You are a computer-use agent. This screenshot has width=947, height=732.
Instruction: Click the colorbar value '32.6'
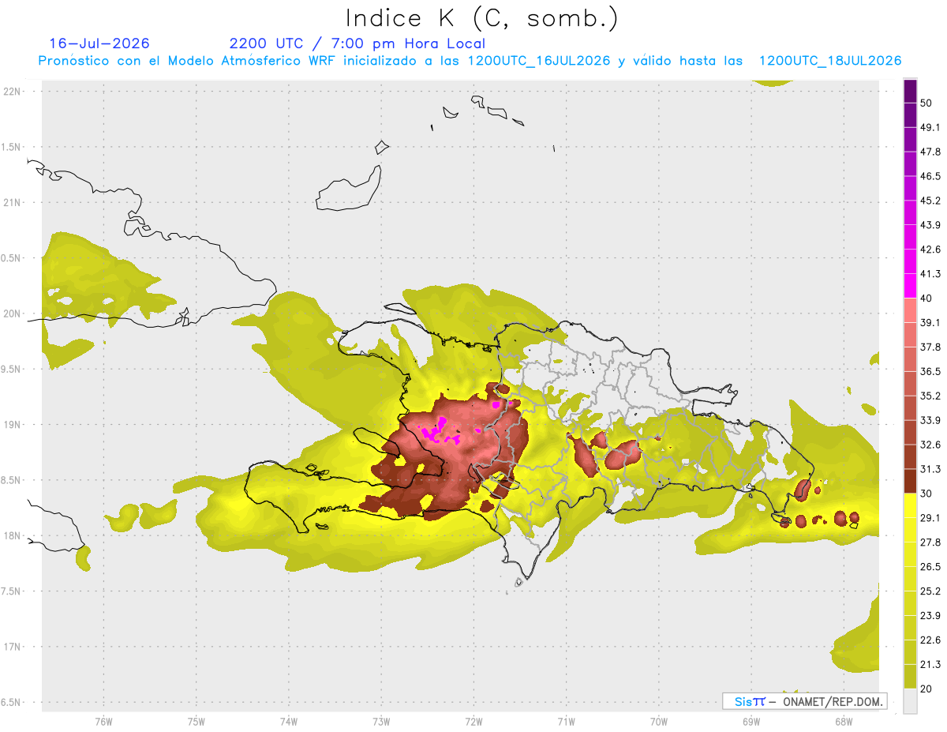click(930, 445)
